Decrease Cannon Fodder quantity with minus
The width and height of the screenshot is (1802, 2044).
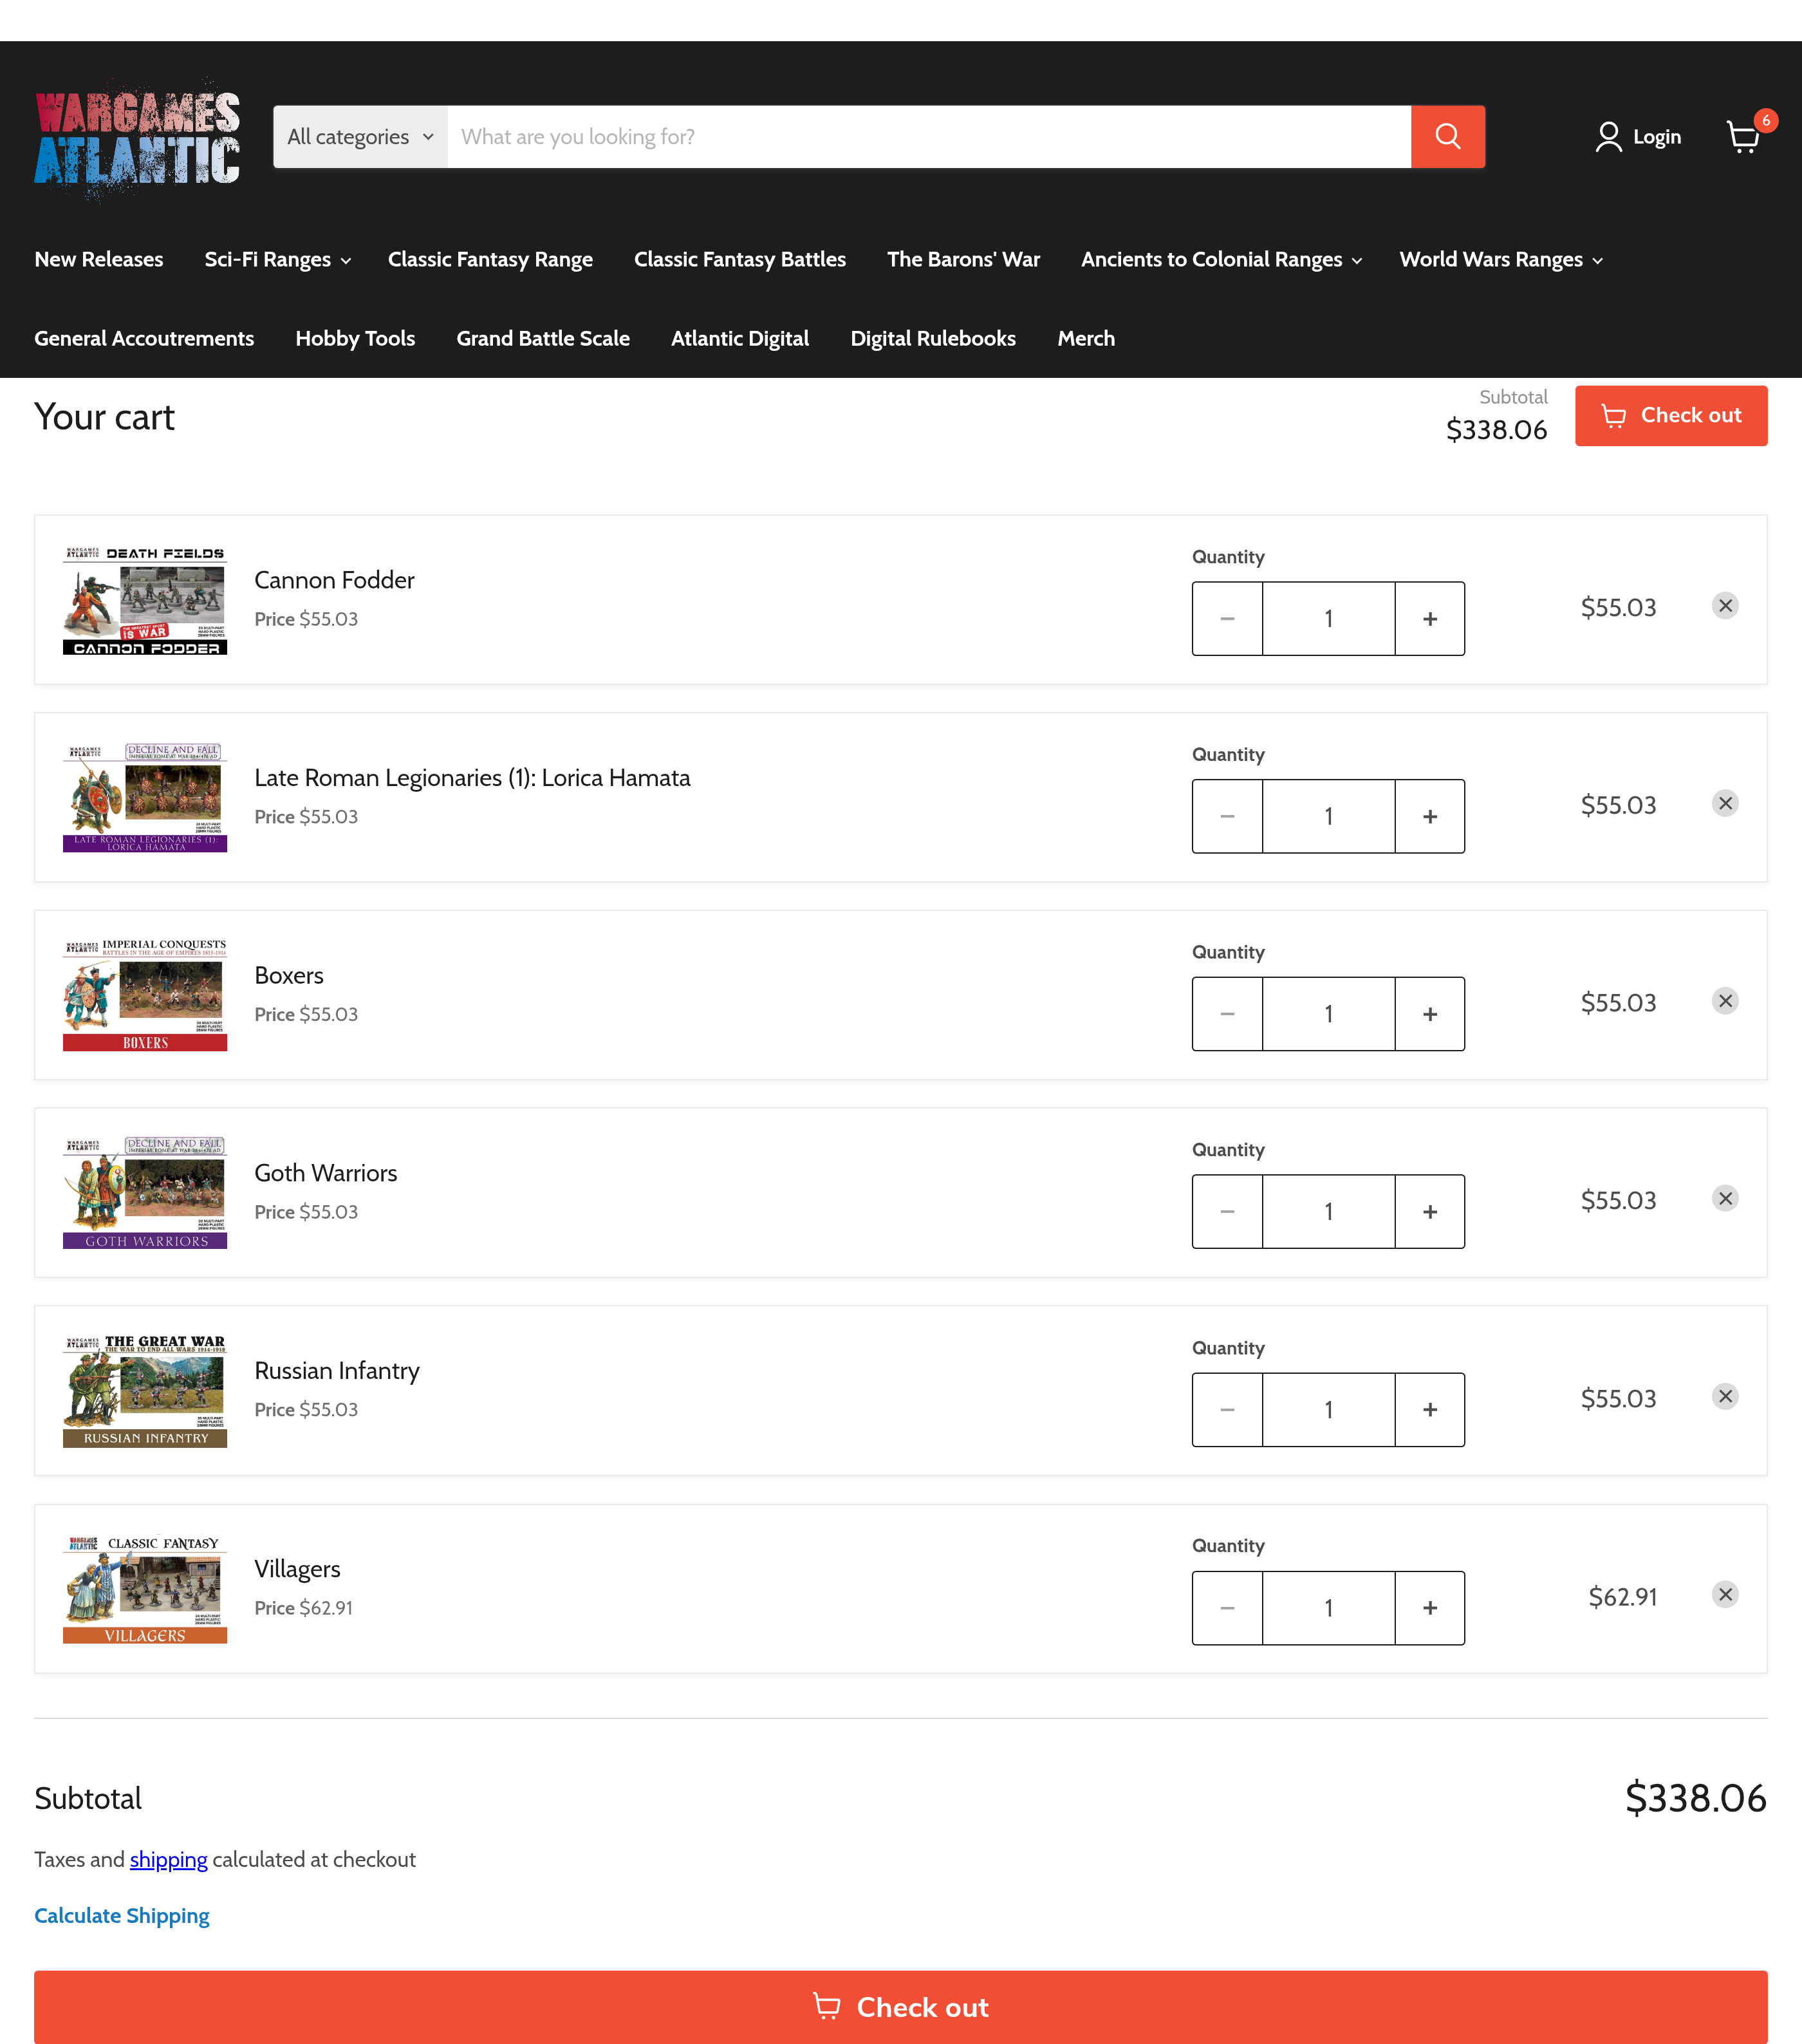1227,619
